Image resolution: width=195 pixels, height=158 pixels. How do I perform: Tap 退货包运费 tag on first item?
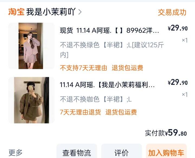[127, 68]
